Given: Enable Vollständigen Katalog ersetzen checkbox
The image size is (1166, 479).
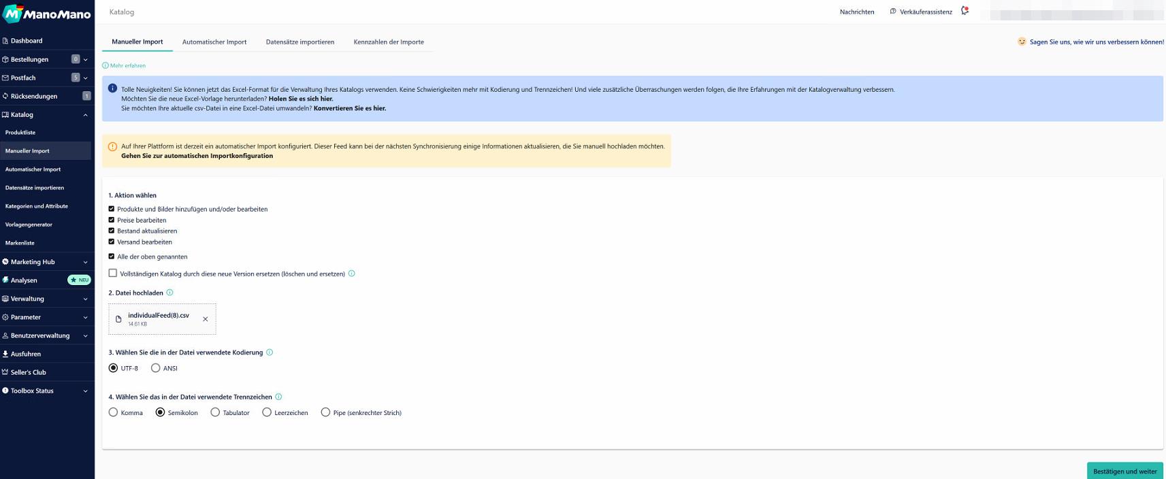Looking at the screenshot, I should coord(113,273).
